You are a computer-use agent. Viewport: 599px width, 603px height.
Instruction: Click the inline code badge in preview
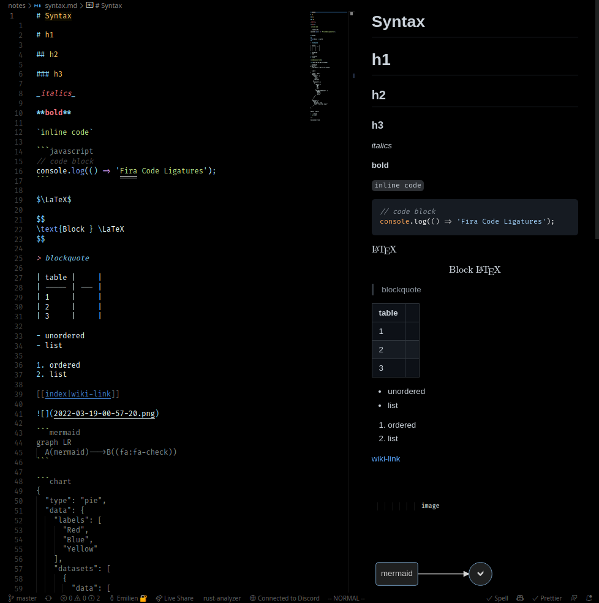pyautogui.click(x=397, y=185)
